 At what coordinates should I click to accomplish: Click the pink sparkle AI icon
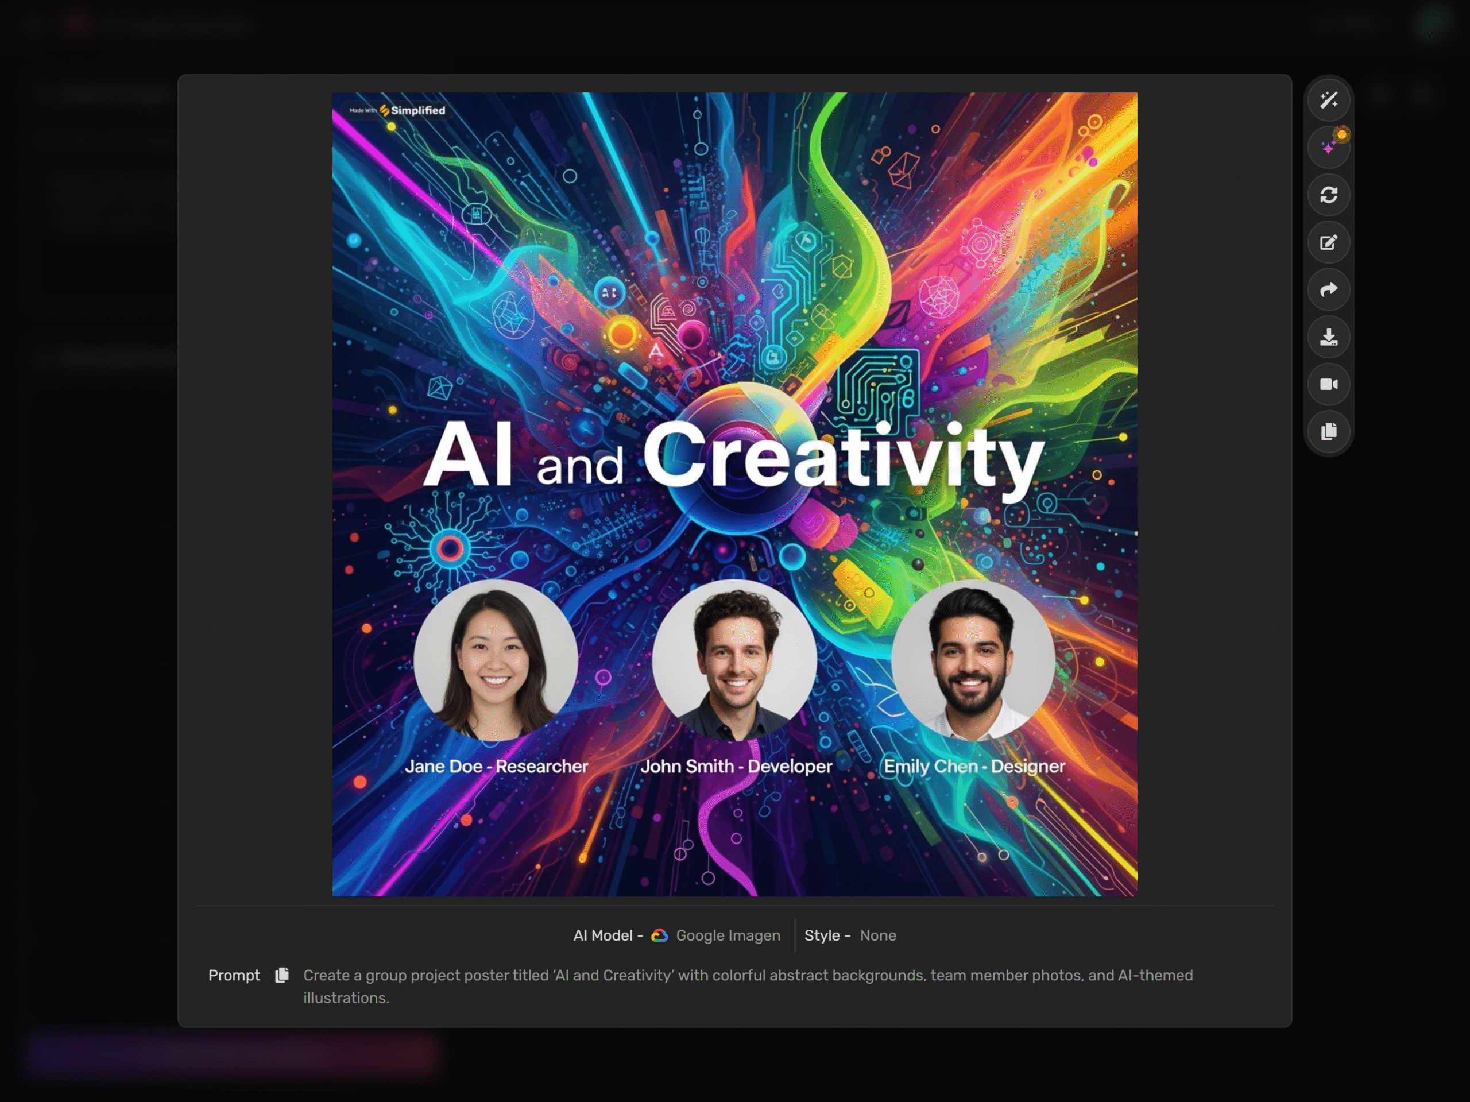click(x=1328, y=148)
